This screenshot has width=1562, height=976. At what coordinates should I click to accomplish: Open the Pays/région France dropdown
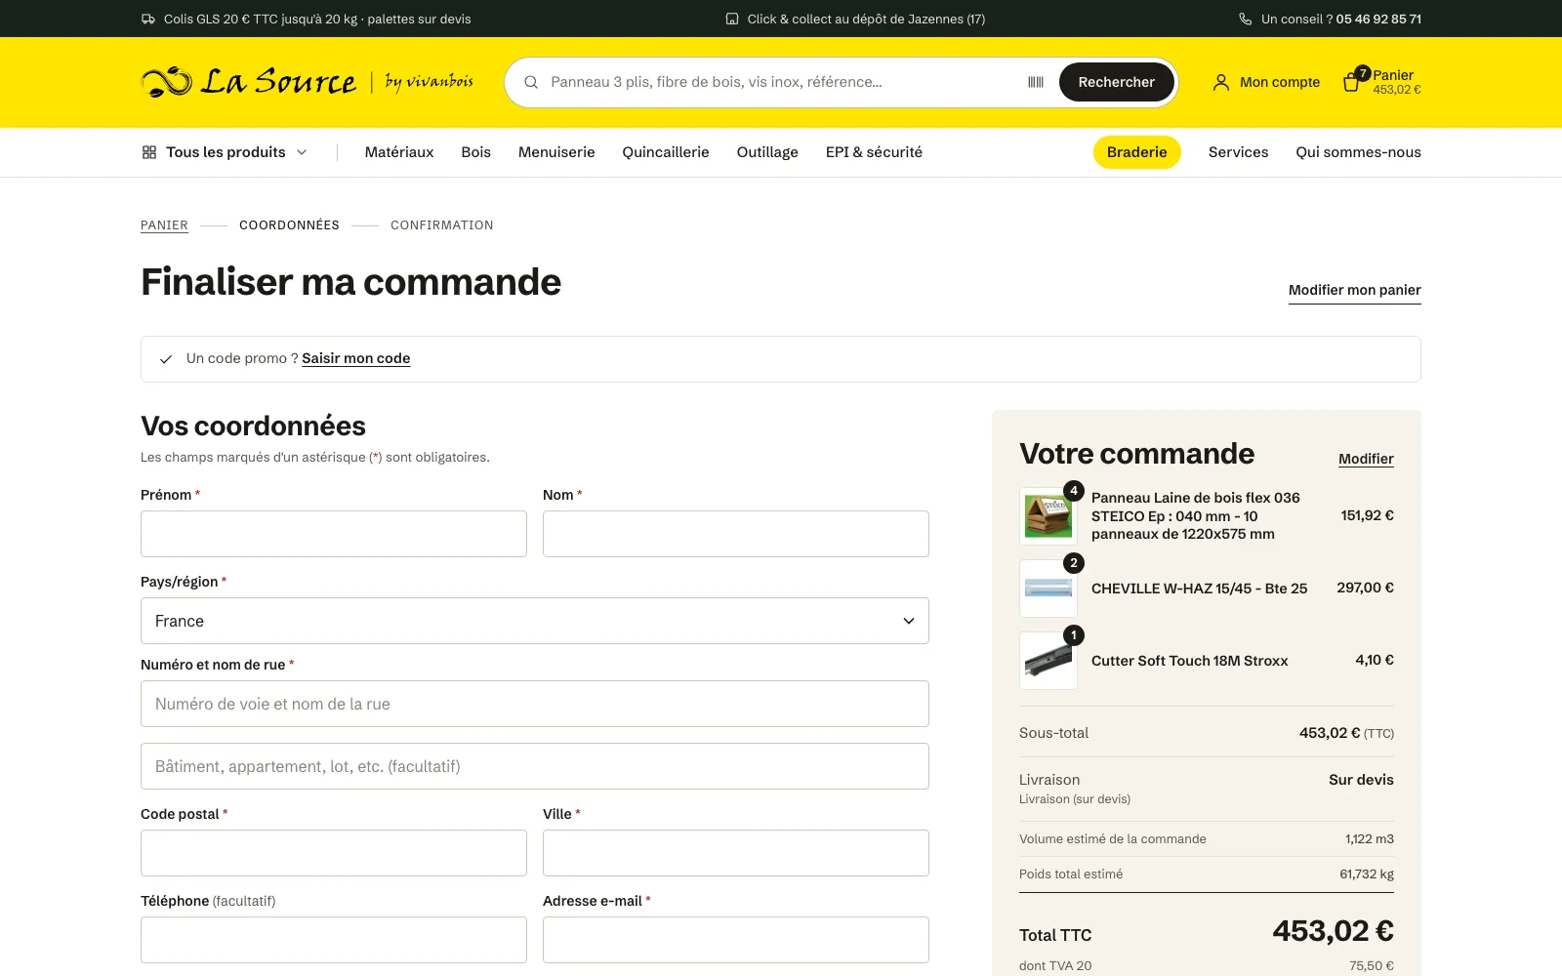[535, 621]
